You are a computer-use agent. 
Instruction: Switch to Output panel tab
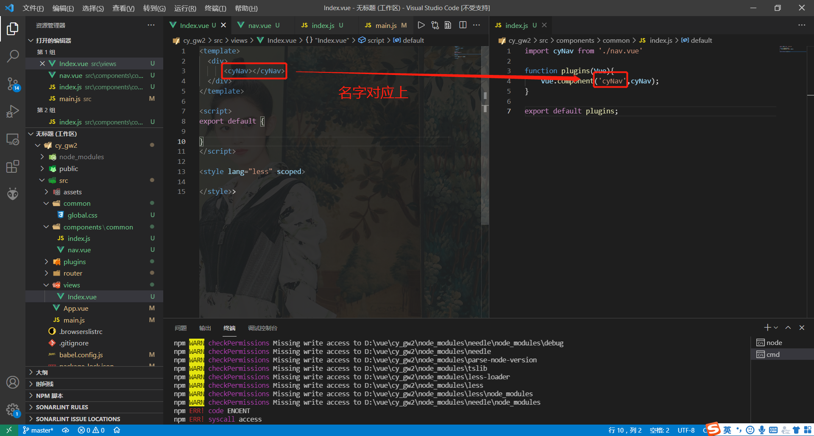click(x=205, y=328)
